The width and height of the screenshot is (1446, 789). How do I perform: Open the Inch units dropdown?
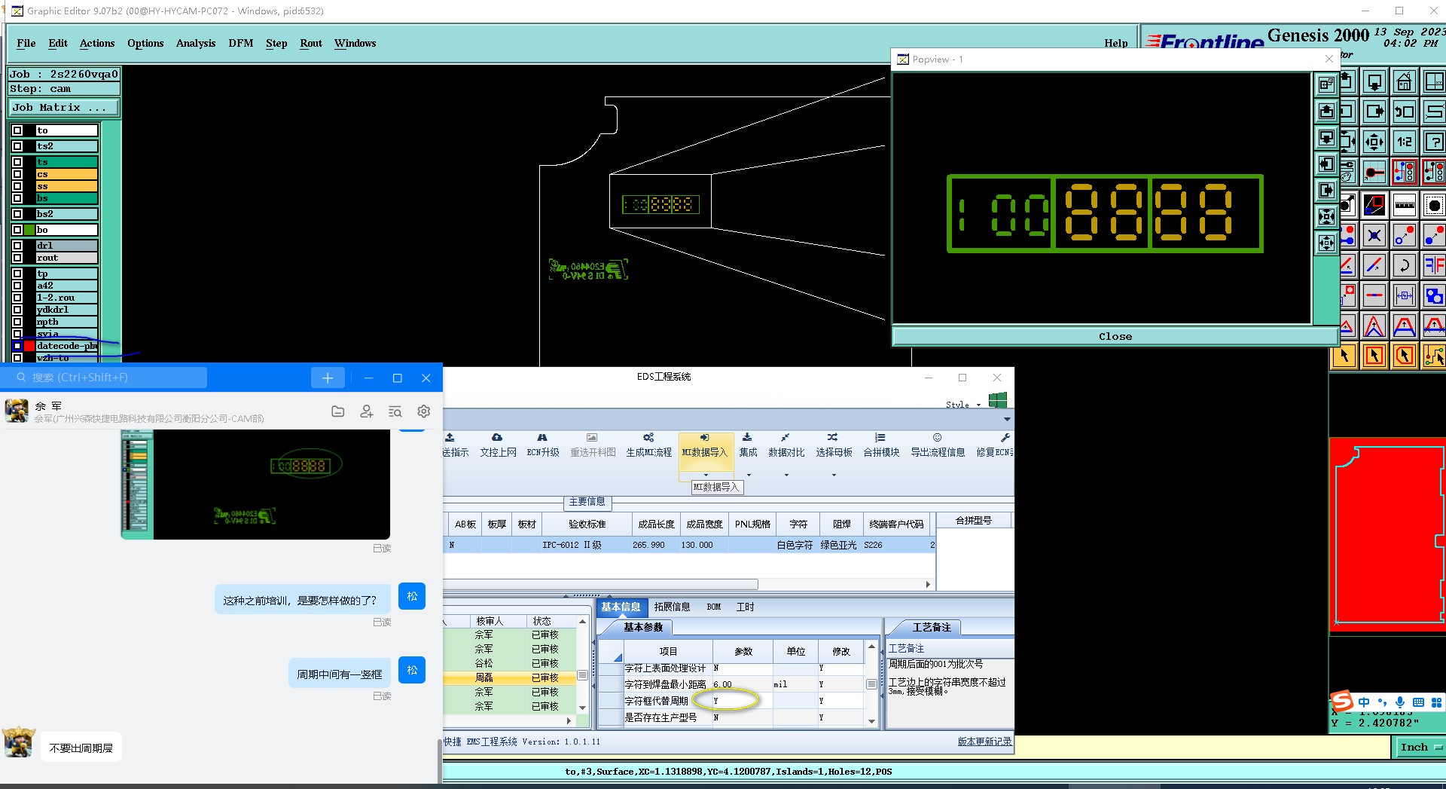tap(1421, 747)
